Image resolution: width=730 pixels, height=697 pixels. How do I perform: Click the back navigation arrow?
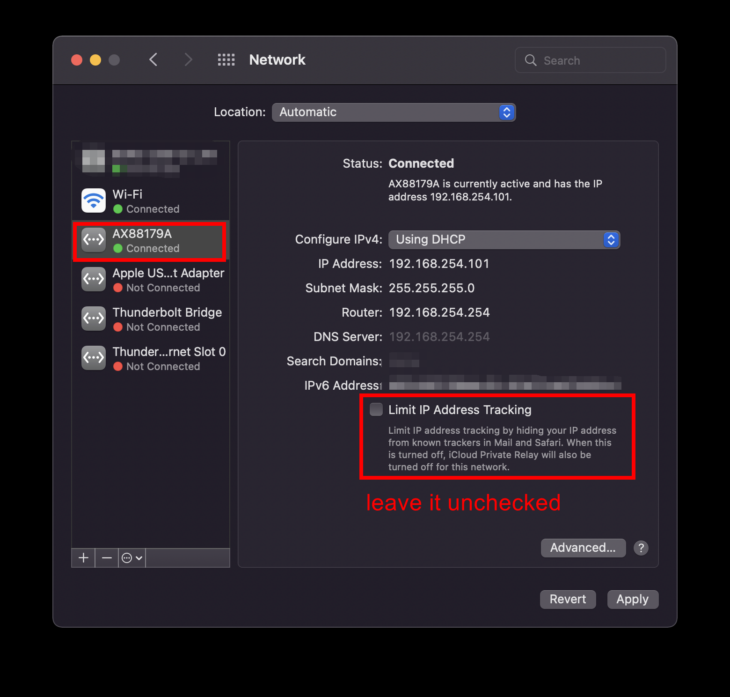153,60
